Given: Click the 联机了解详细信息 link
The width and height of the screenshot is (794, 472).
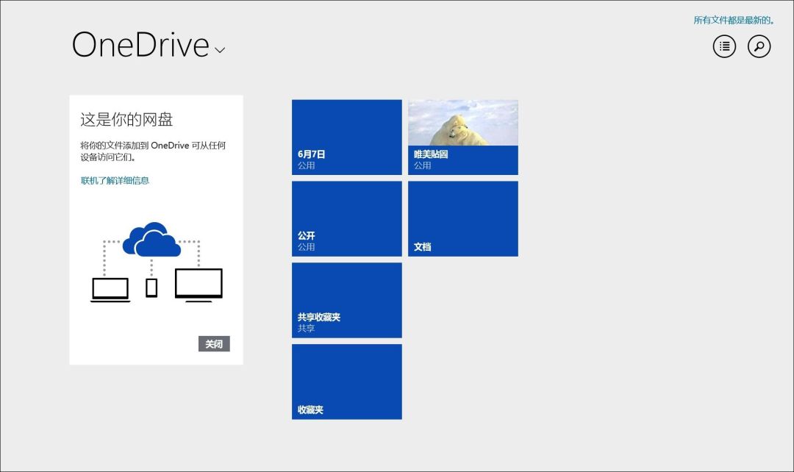Looking at the screenshot, I should [x=115, y=180].
